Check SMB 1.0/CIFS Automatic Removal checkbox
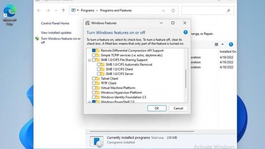 (x=99, y=65)
